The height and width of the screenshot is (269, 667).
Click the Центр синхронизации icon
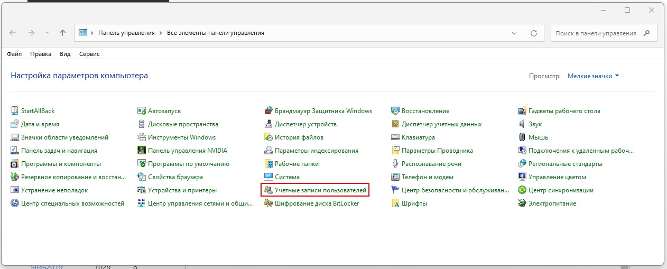tap(522, 190)
